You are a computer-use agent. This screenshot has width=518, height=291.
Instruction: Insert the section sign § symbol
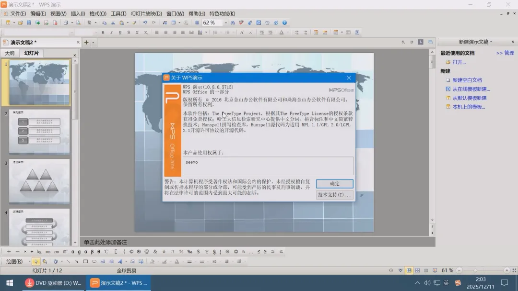(214, 251)
